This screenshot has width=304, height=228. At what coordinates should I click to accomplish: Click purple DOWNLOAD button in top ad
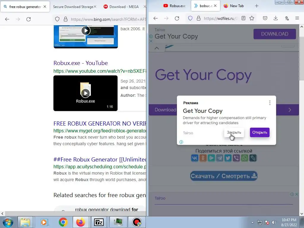click(275, 34)
